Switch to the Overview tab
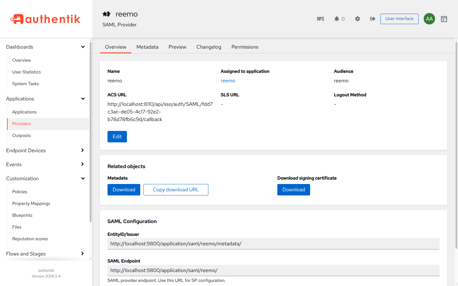Image resolution: width=458 pixels, height=286 pixels. (x=115, y=47)
